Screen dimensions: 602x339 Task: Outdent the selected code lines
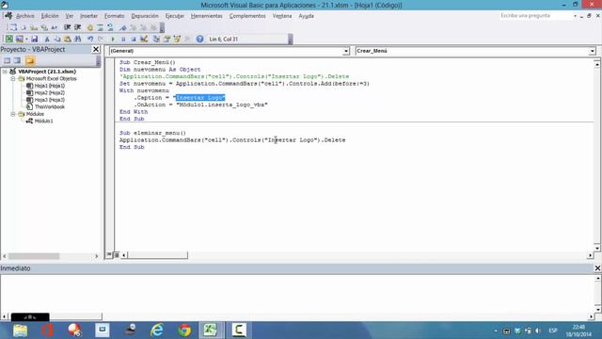click(77, 27)
